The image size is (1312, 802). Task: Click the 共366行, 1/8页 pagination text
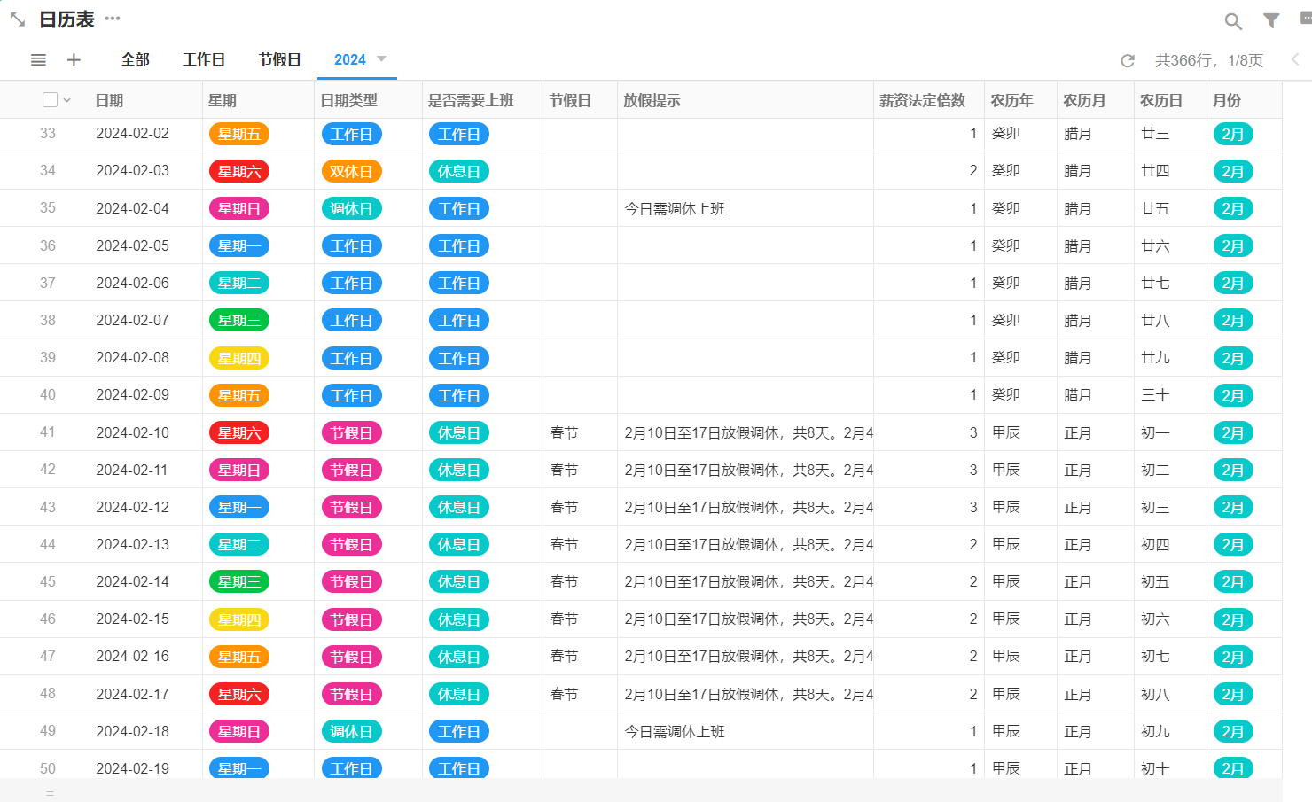point(1208,60)
